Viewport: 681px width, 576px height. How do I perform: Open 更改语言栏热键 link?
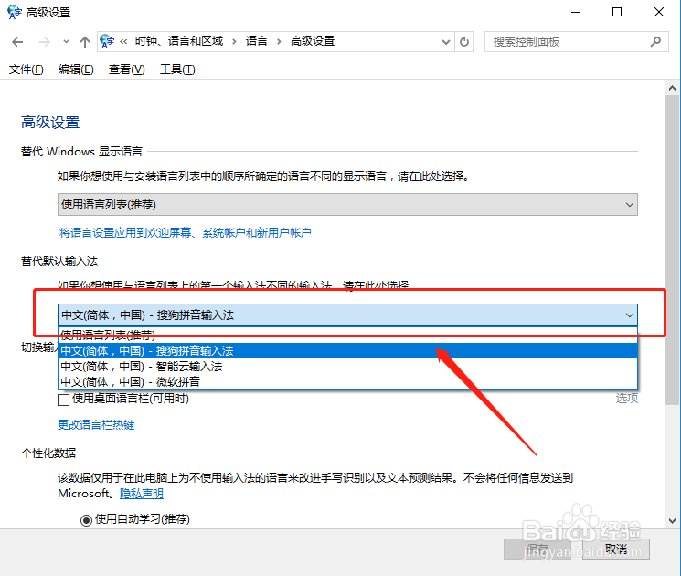96,425
